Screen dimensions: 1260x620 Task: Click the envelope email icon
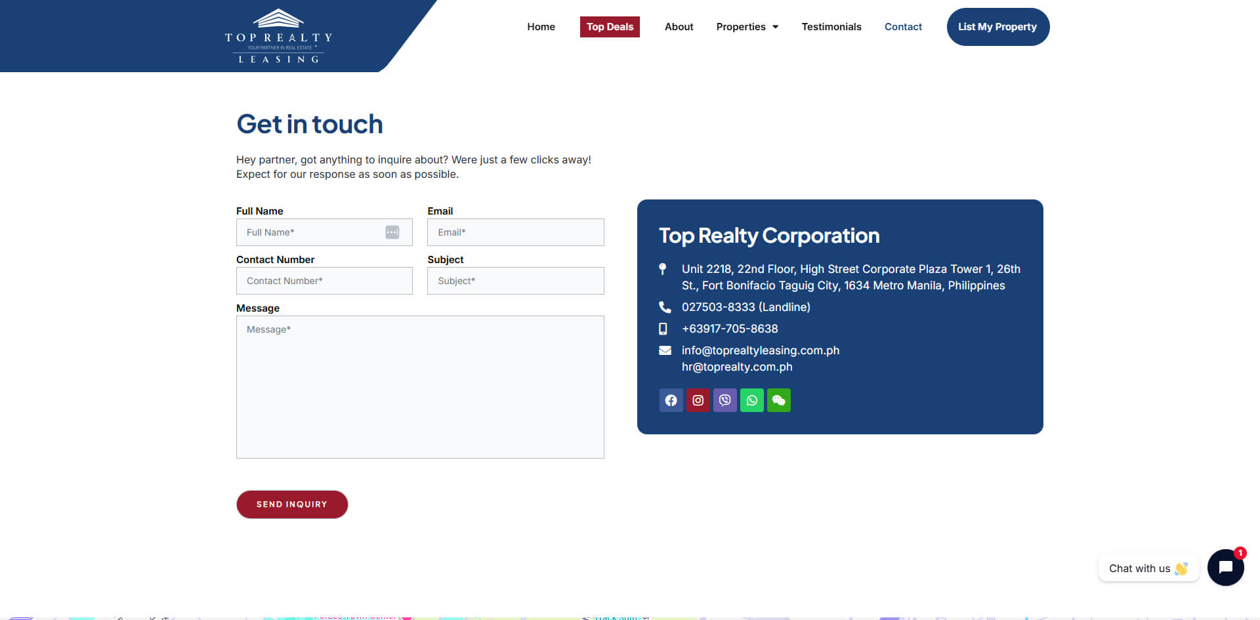665,350
